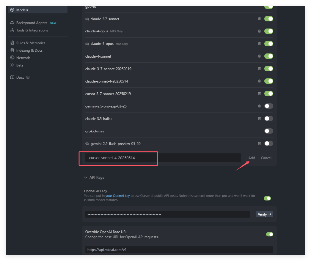This screenshot has height=261, width=311.
Task: Turn on the claude-3.5-haiku toggle
Action: (x=269, y=118)
